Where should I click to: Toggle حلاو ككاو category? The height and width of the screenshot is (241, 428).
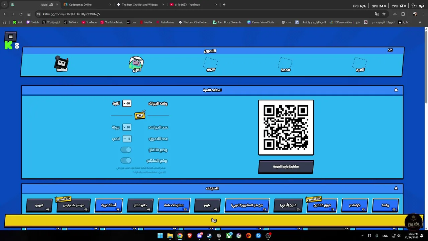140,206
